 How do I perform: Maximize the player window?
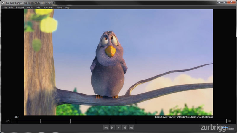(x=225, y=2)
